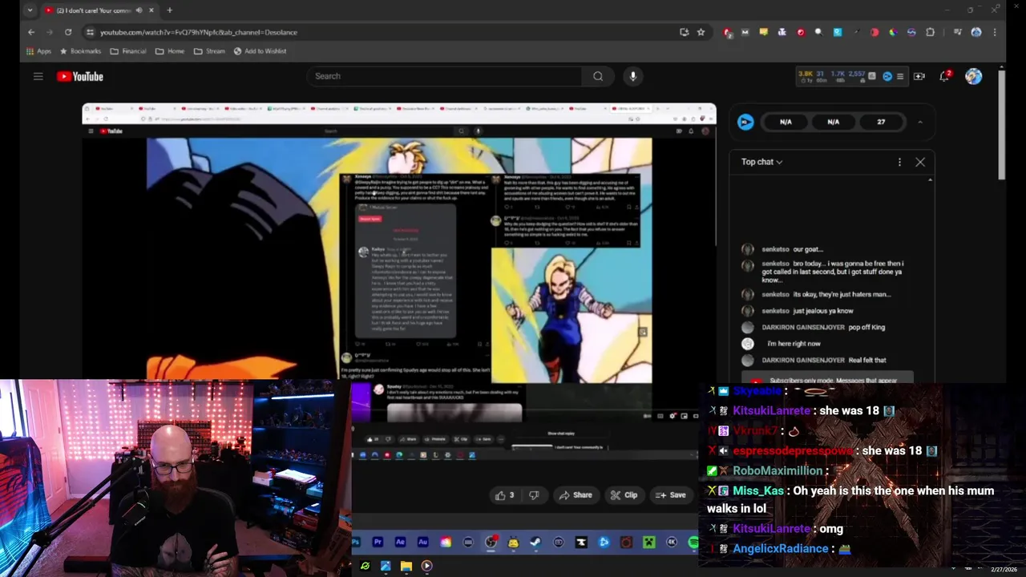The width and height of the screenshot is (1026, 577).
Task: Open a new browser tab
Action: (x=169, y=10)
